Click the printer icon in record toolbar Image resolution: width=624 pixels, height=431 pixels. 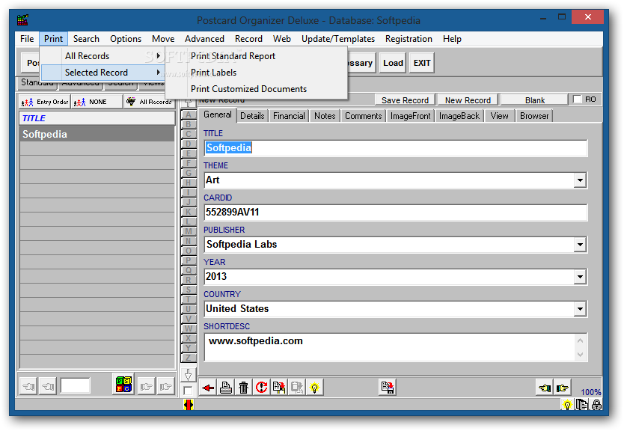tap(226, 387)
